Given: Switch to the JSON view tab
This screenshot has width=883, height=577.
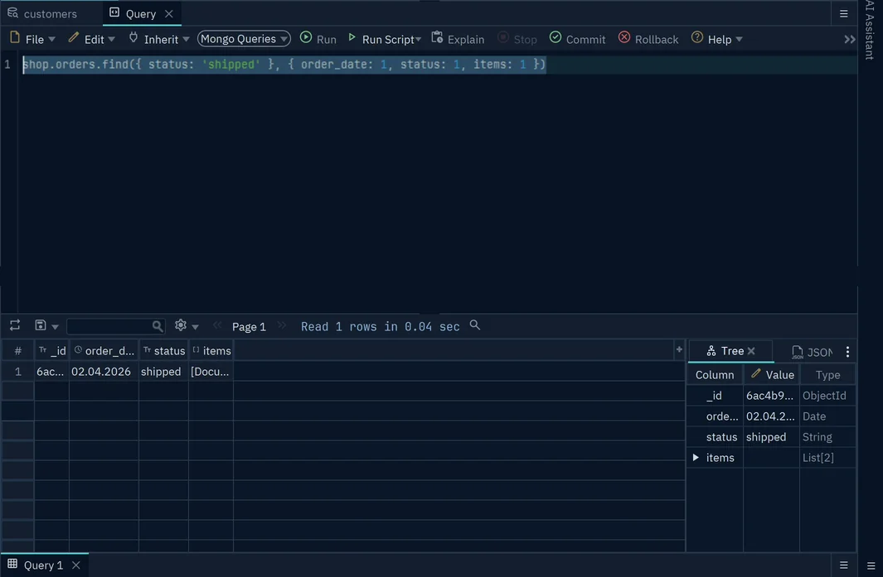Looking at the screenshot, I should coord(812,352).
